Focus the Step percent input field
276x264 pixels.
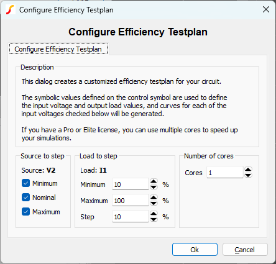(x=131, y=216)
